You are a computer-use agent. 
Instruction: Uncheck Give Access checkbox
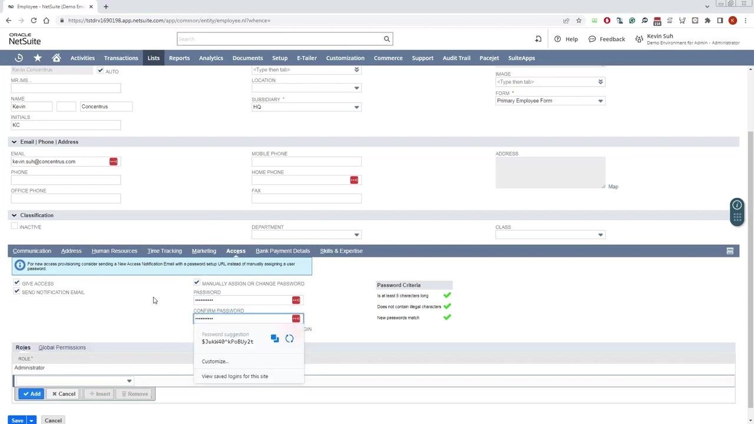pyautogui.click(x=16, y=283)
